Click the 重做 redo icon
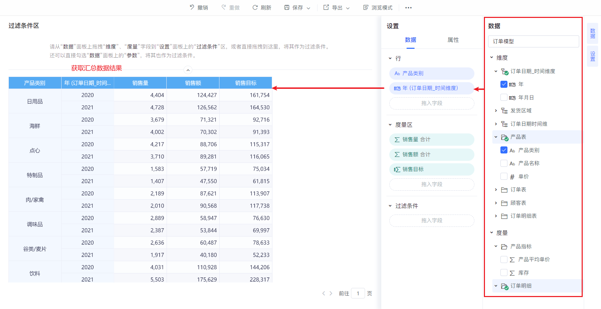The height and width of the screenshot is (309, 601). tap(224, 7)
